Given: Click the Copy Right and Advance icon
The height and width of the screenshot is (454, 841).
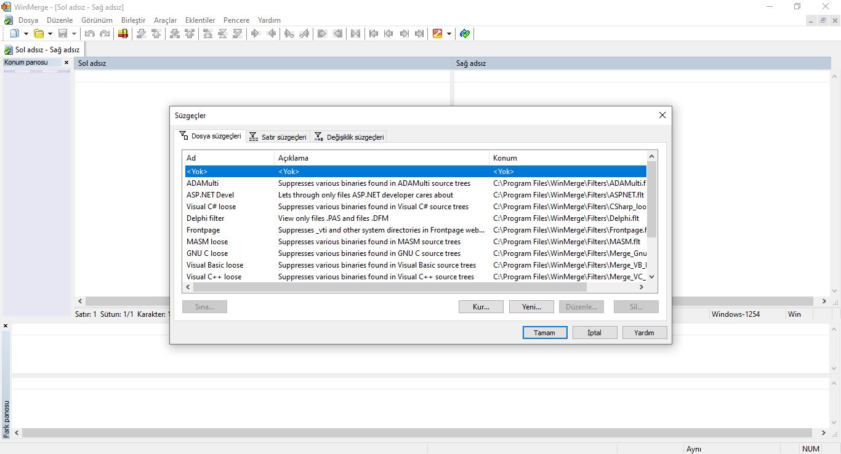Looking at the screenshot, I should (x=289, y=34).
